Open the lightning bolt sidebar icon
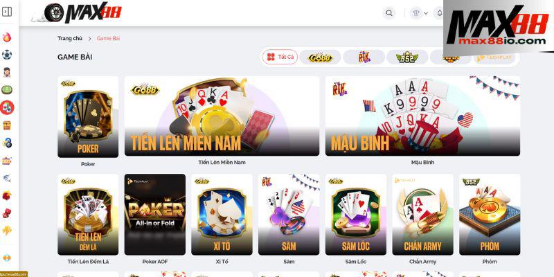This screenshot has height=277, width=554. coord(7,231)
